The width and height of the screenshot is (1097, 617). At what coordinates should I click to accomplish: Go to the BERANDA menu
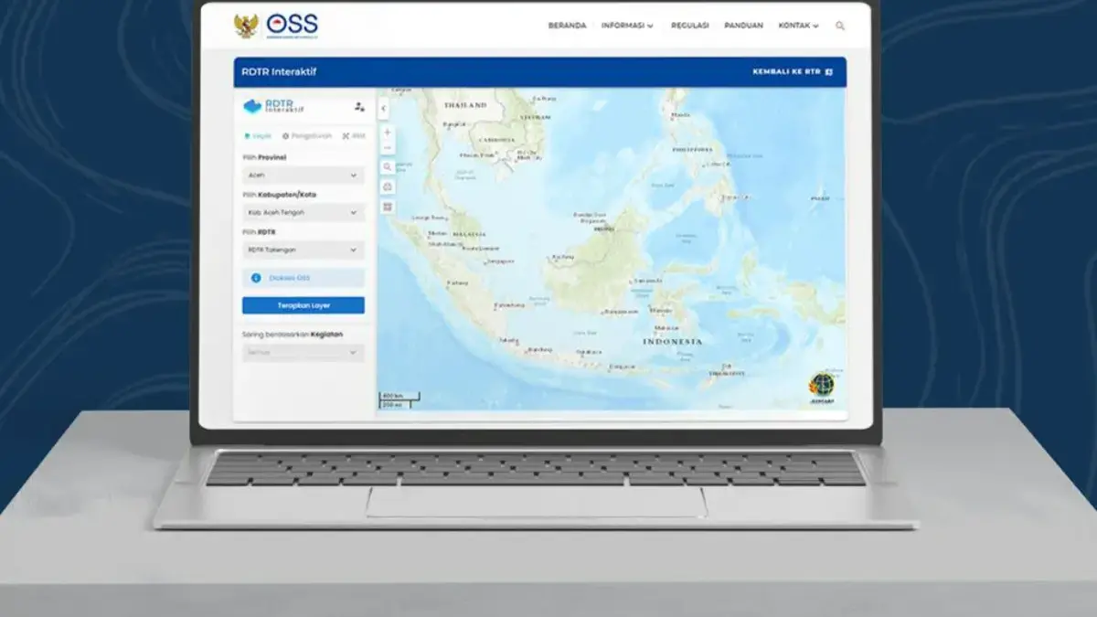coord(567,26)
